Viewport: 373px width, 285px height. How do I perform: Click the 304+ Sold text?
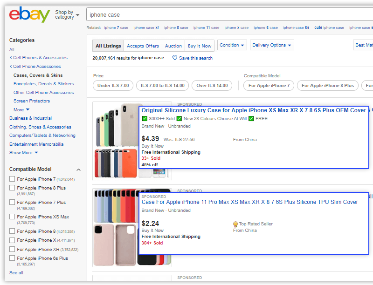(152, 243)
